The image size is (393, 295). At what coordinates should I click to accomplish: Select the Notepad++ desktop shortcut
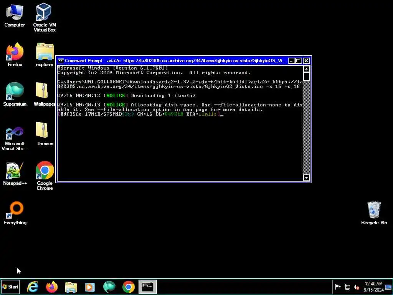click(15, 173)
